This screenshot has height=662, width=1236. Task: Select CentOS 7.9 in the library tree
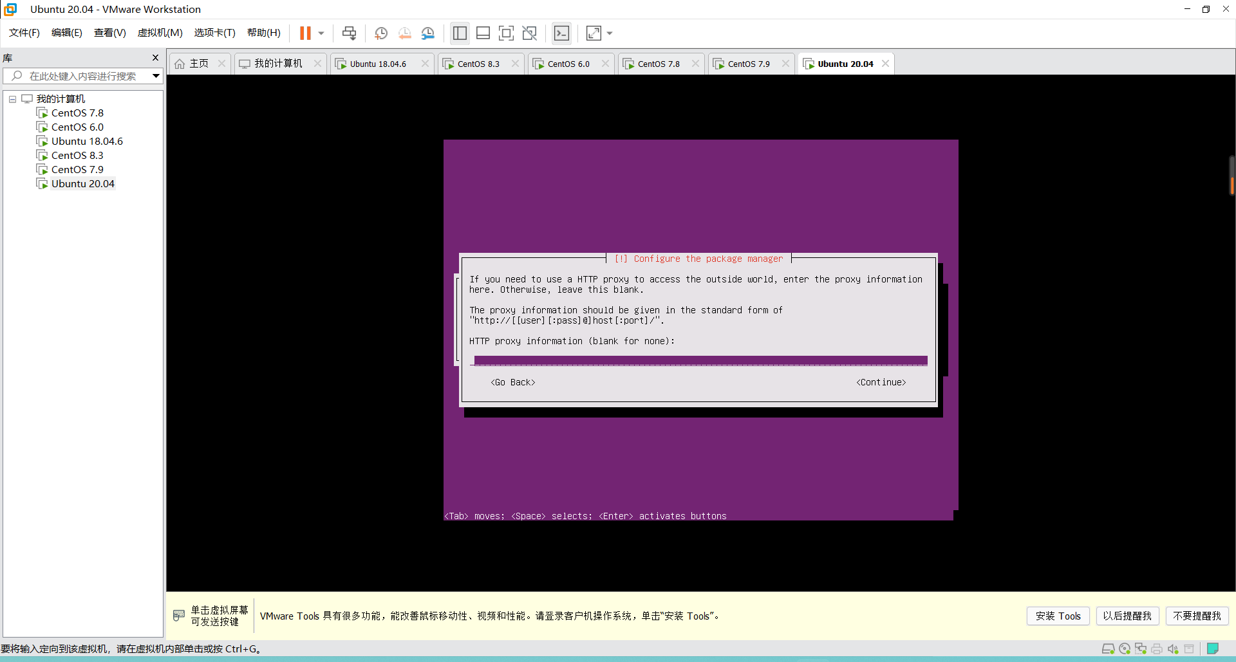tap(77, 170)
